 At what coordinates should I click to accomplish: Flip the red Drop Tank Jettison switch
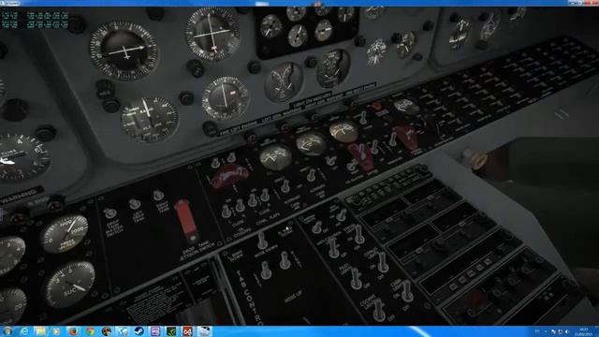185,221
